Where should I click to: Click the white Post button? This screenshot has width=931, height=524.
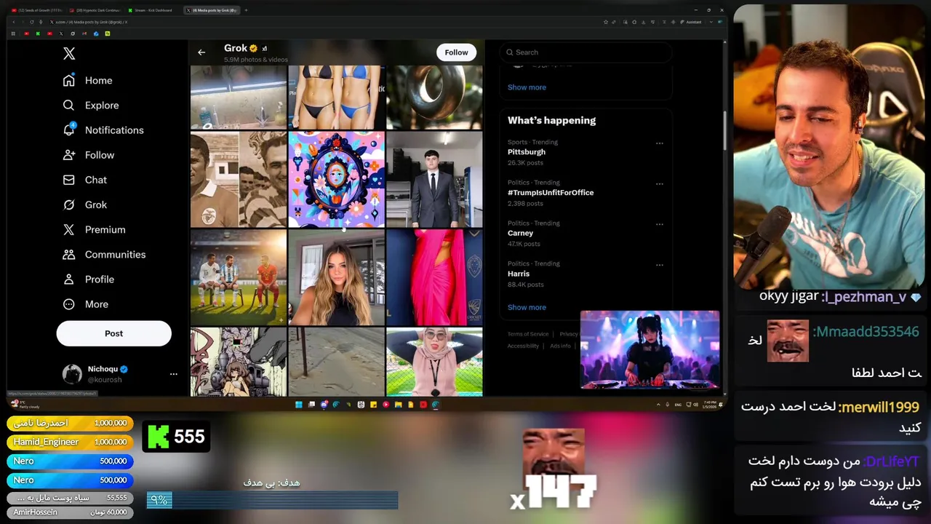pos(113,333)
